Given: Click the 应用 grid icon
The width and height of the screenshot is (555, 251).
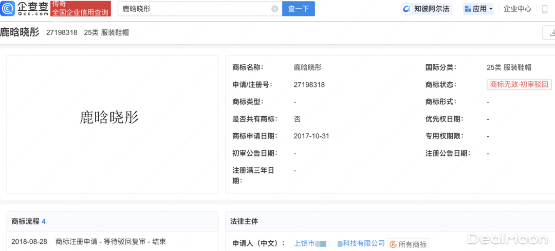Looking at the screenshot, I should (468, 9).
